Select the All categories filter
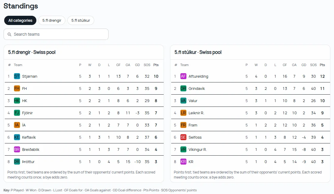This screenshot has height=194, width=334. (x=20, y=21)
